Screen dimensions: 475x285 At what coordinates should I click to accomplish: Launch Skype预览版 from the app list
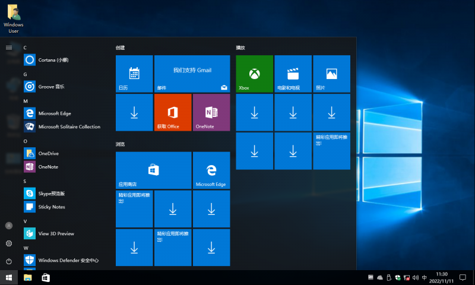65,193
